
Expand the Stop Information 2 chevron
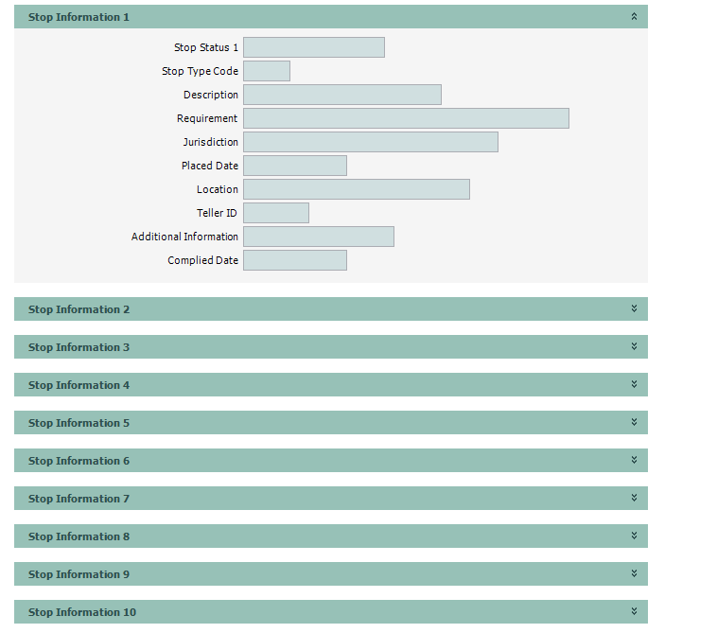(x=634, y=309)
